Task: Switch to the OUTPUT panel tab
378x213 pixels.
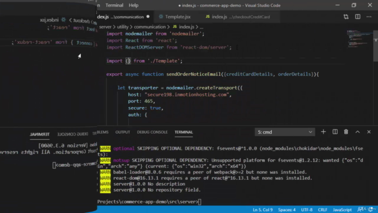Action: (x=122, y=132)
